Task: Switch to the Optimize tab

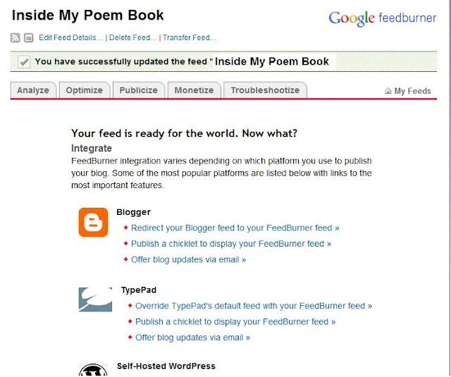Action: pyautogui.click(x=85, y=90)
